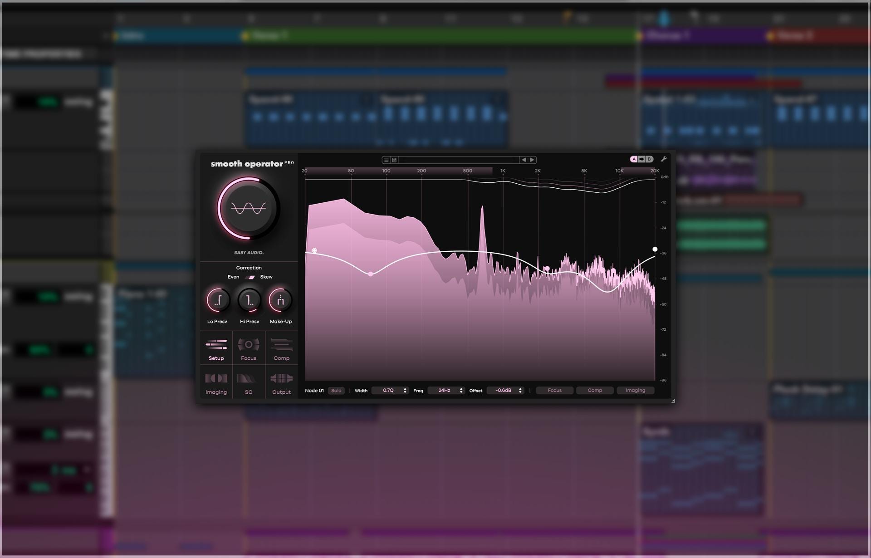Click the 'Node 01' label
The height and width of the screenshot is (558, 871).
[x=314, y=391]
